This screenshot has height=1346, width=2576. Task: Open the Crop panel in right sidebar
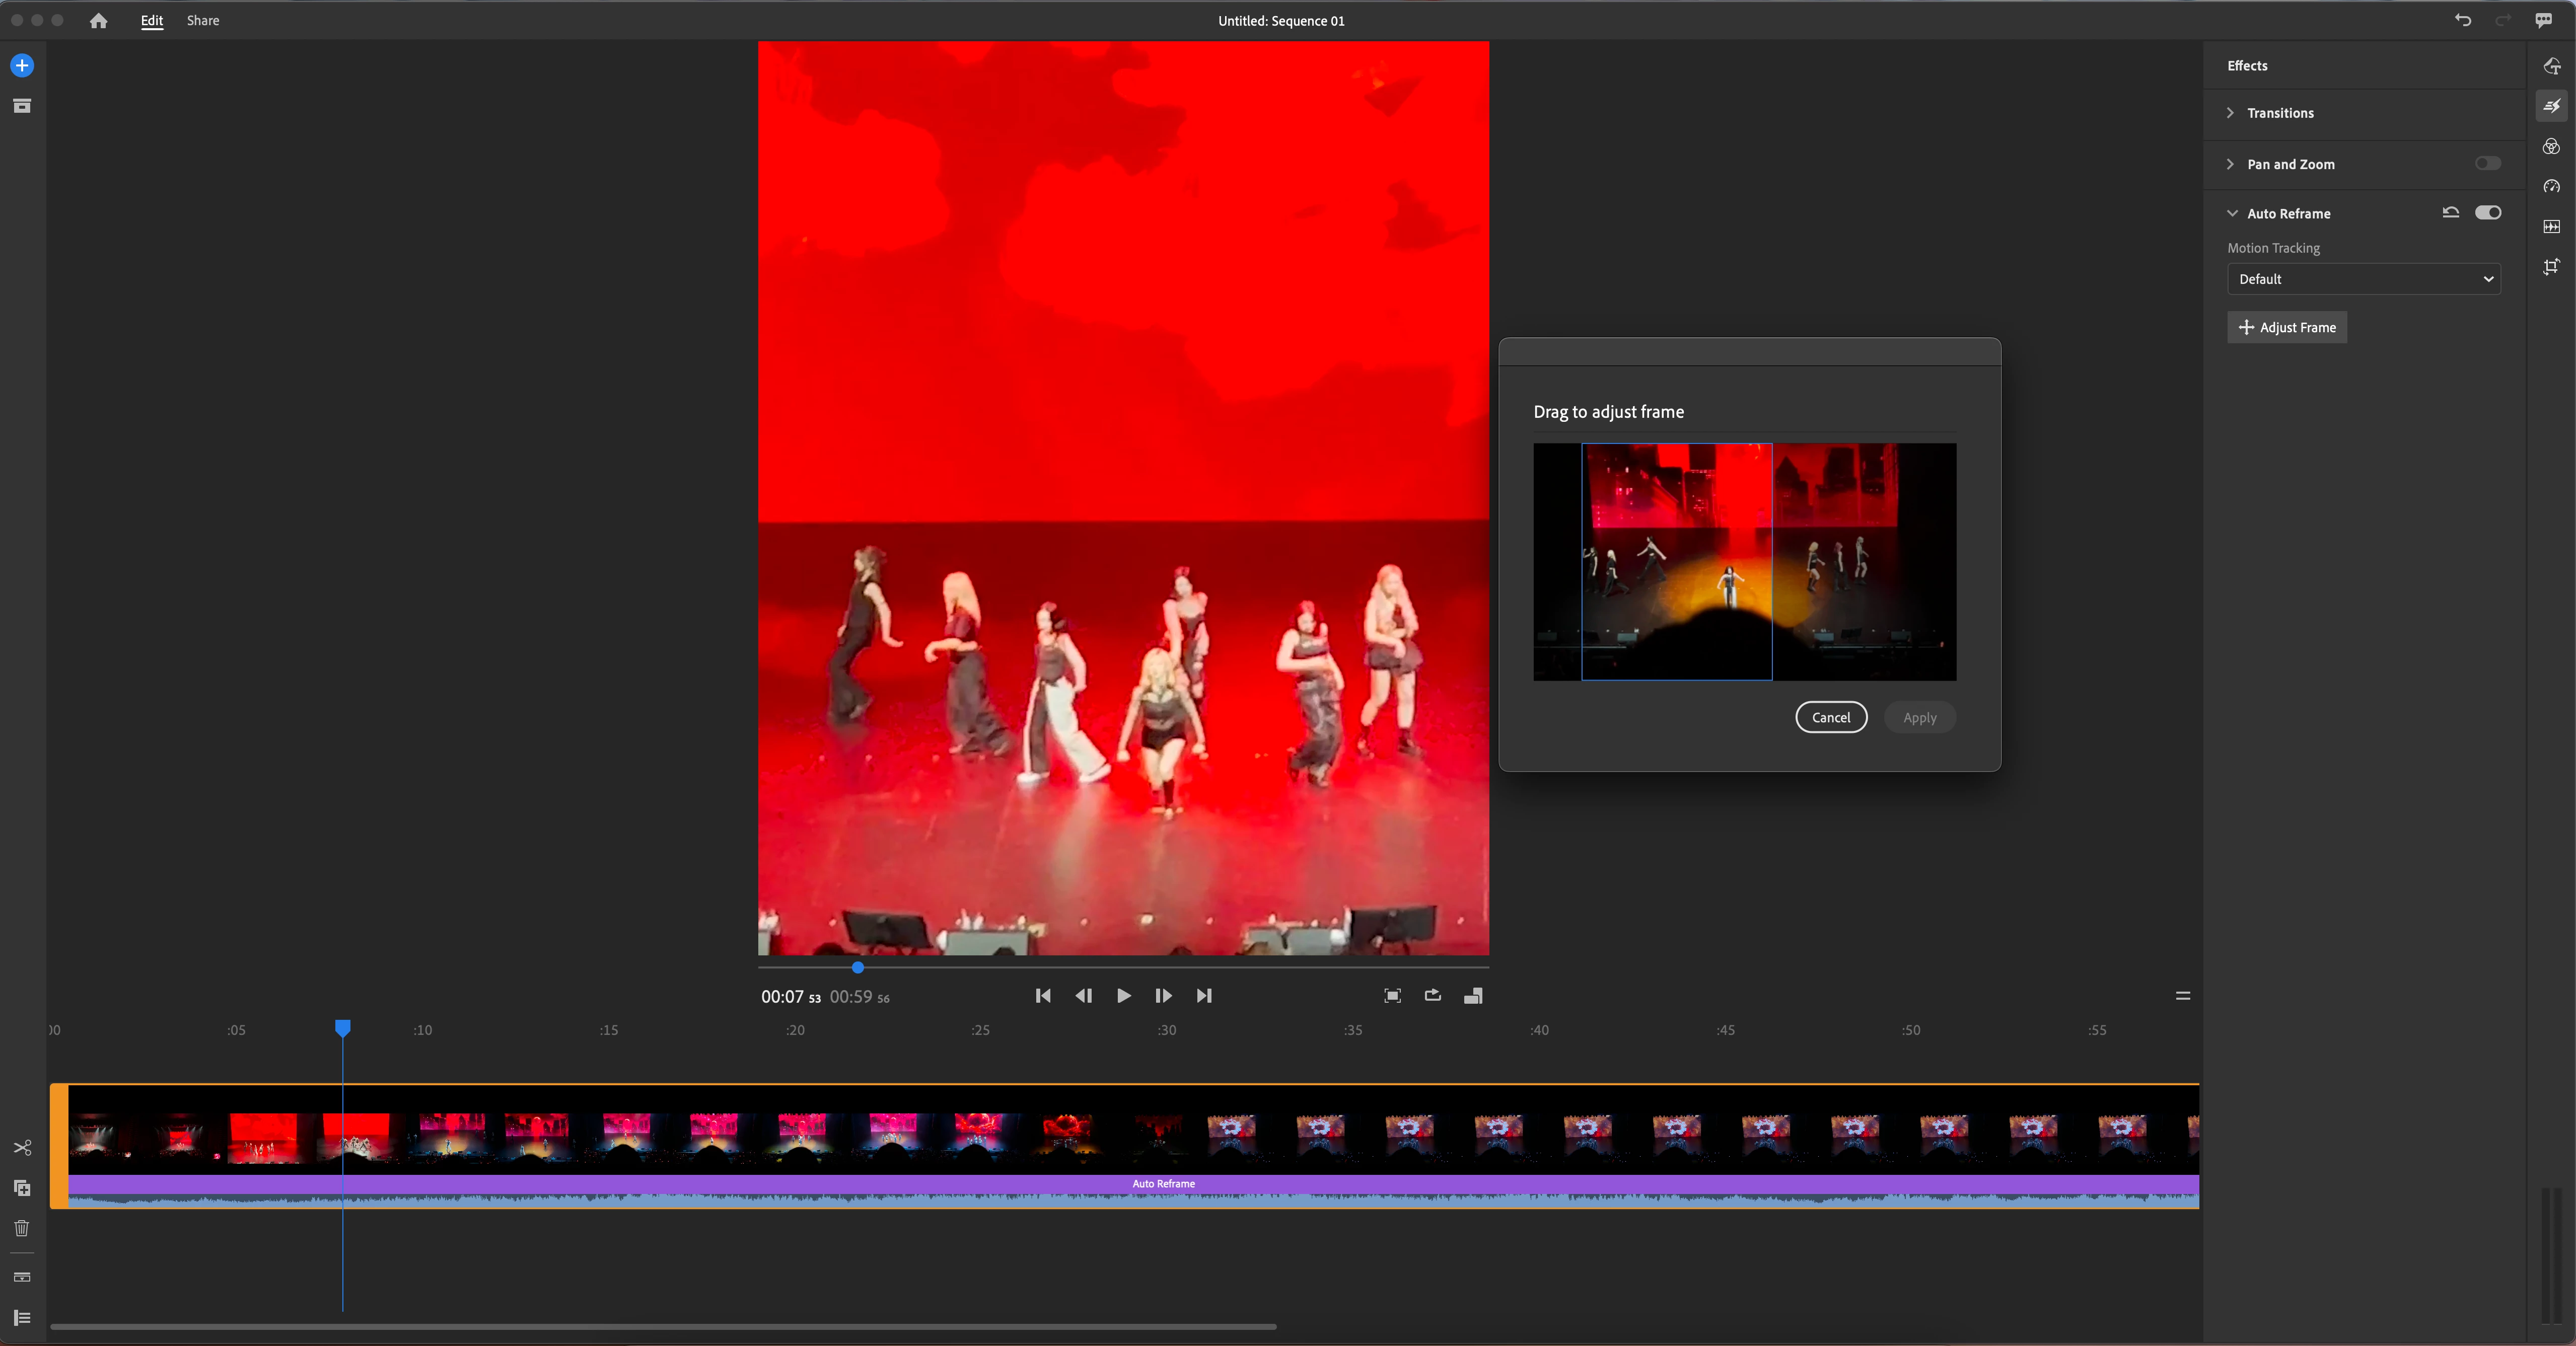pyautogui.click(x=2551, y=267)
